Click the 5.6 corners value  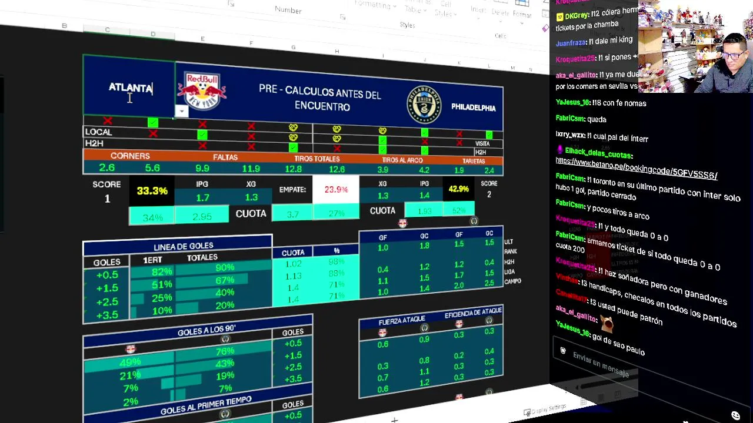pos(152,168)
